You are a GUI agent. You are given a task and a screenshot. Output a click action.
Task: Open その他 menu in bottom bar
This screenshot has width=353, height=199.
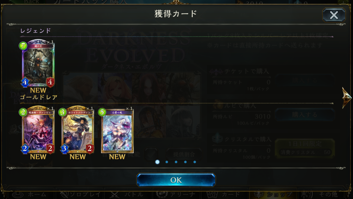coord(320,194)
